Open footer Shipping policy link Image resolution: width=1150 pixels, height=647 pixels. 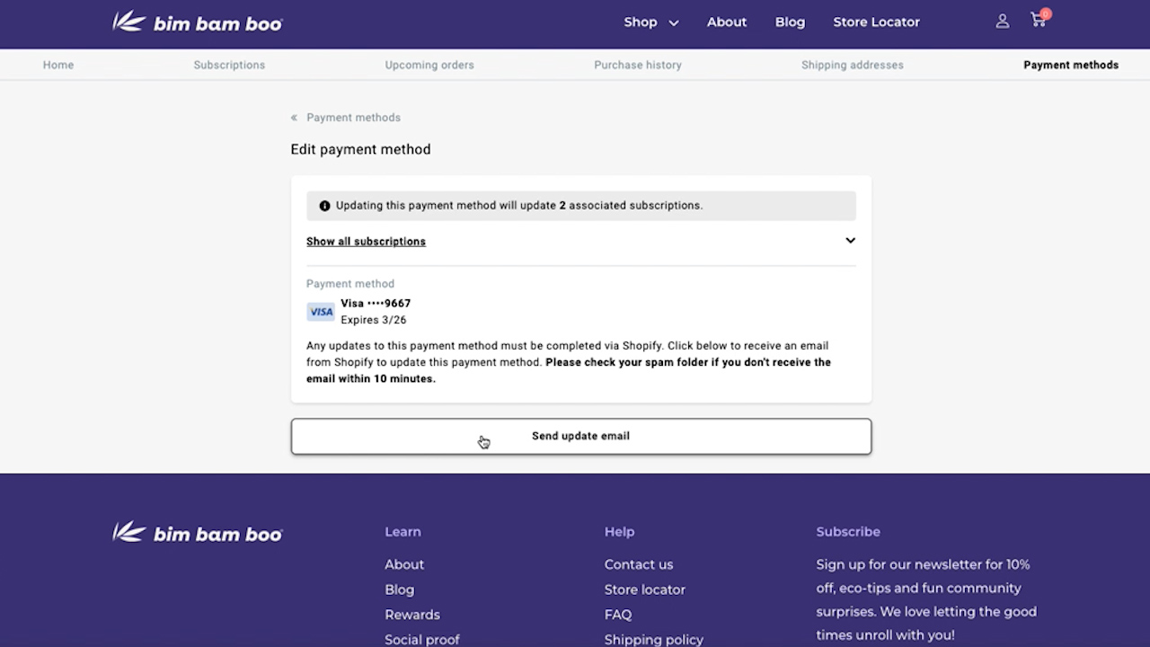coord(654,640)
